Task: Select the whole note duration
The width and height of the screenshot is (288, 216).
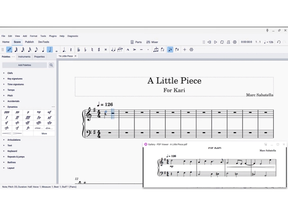Action: click(x=57, y=51)
